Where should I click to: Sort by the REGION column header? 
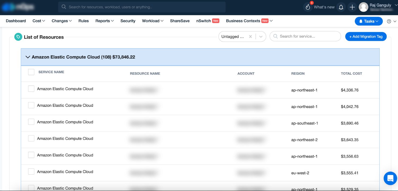pos(298,73)
